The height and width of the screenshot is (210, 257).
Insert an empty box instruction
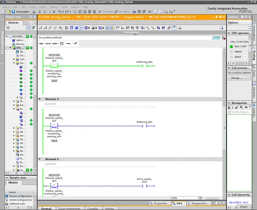coord(62,44)
